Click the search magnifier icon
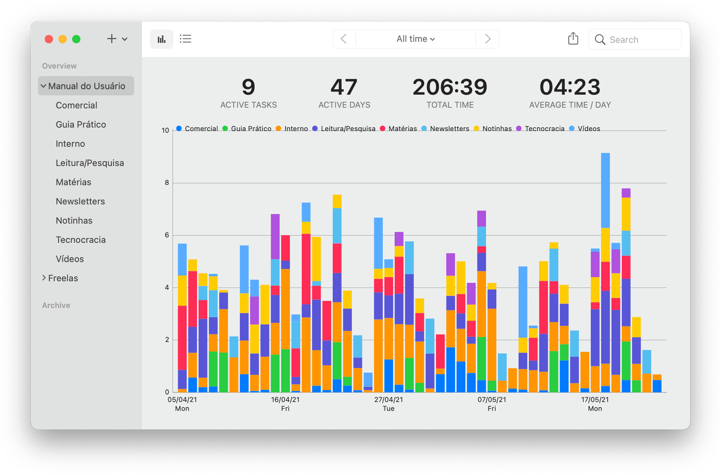The width and height of the screenshot is (721, 475). point(600,39)
